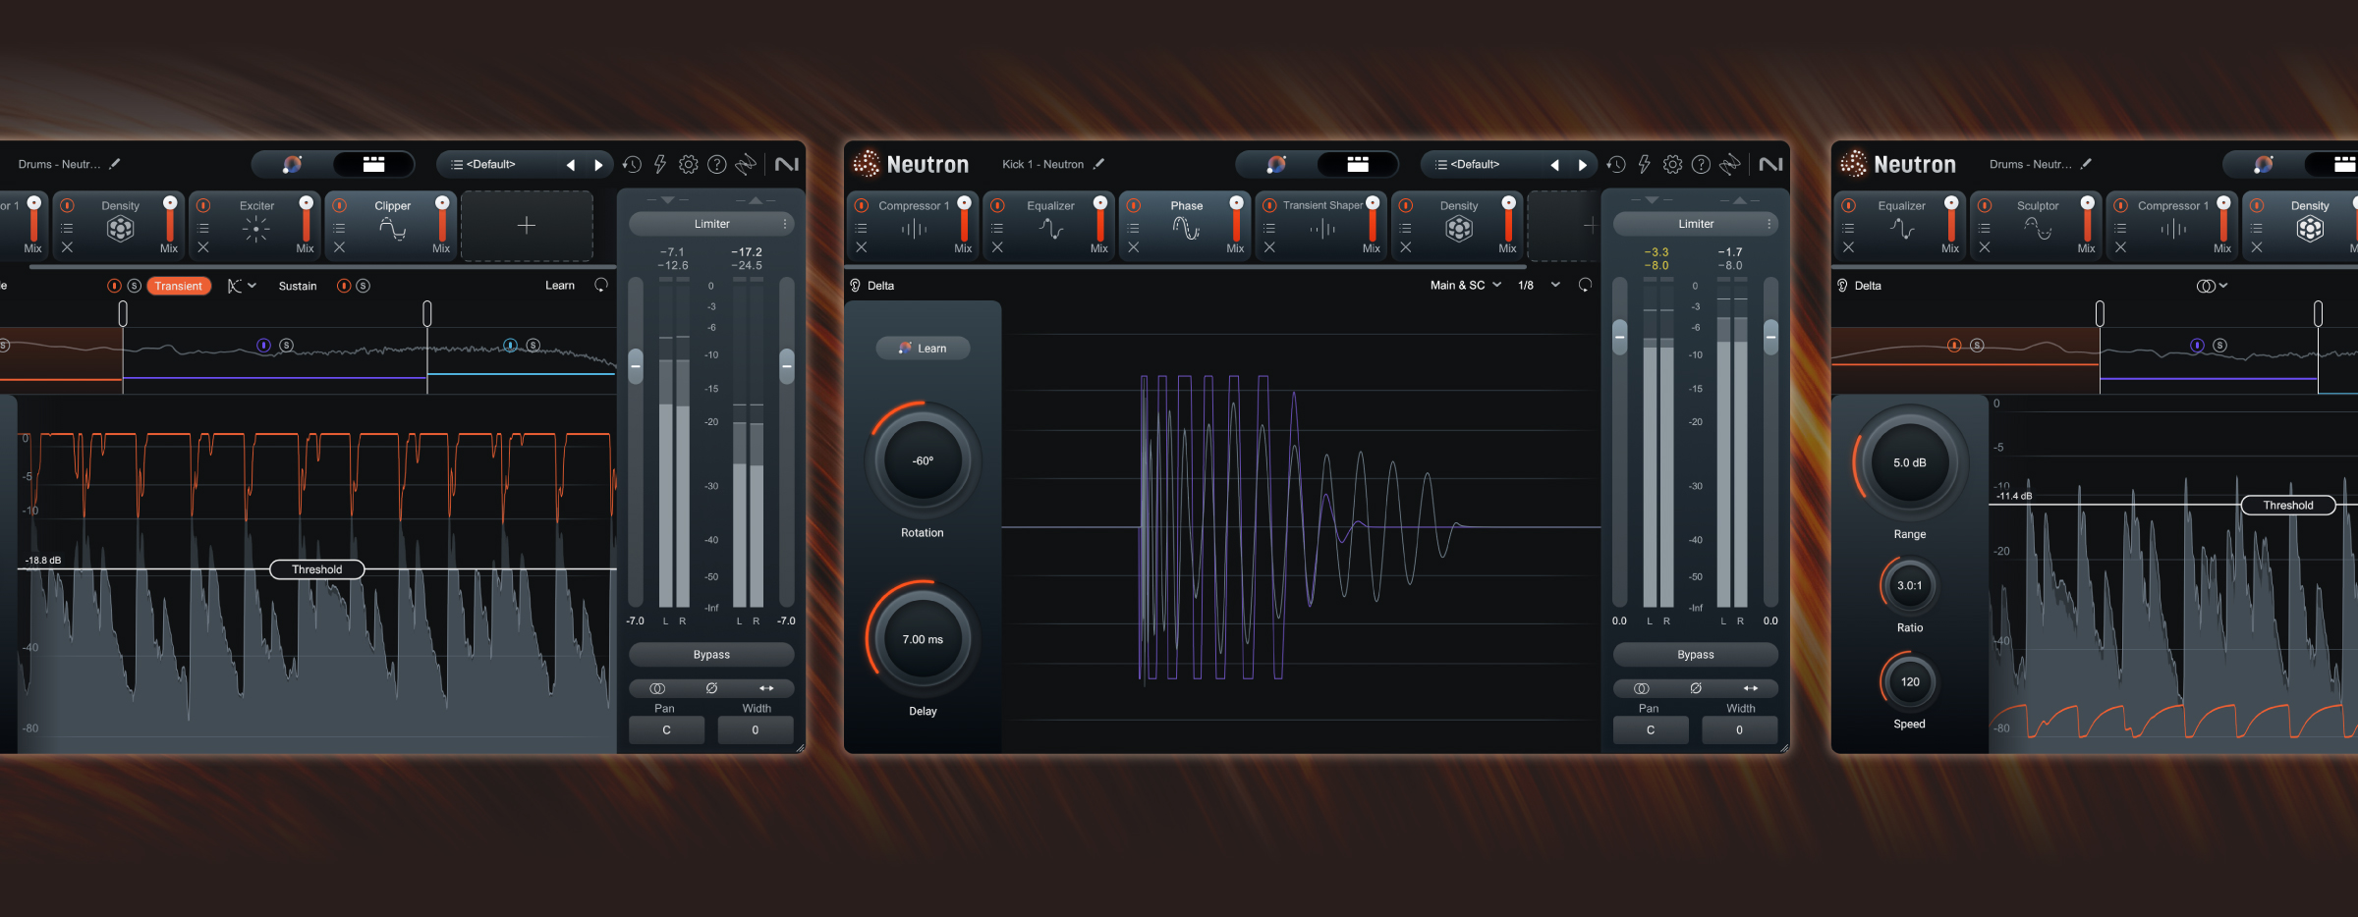Remove the Phase module with its X icon
2358x917 pixels.
pyautogui.click(x=1133, y=247)
